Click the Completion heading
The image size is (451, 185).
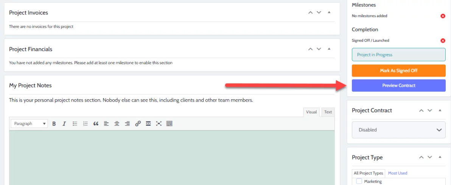pos(365,29)
